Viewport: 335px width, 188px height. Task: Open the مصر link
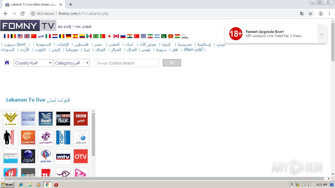98,44
